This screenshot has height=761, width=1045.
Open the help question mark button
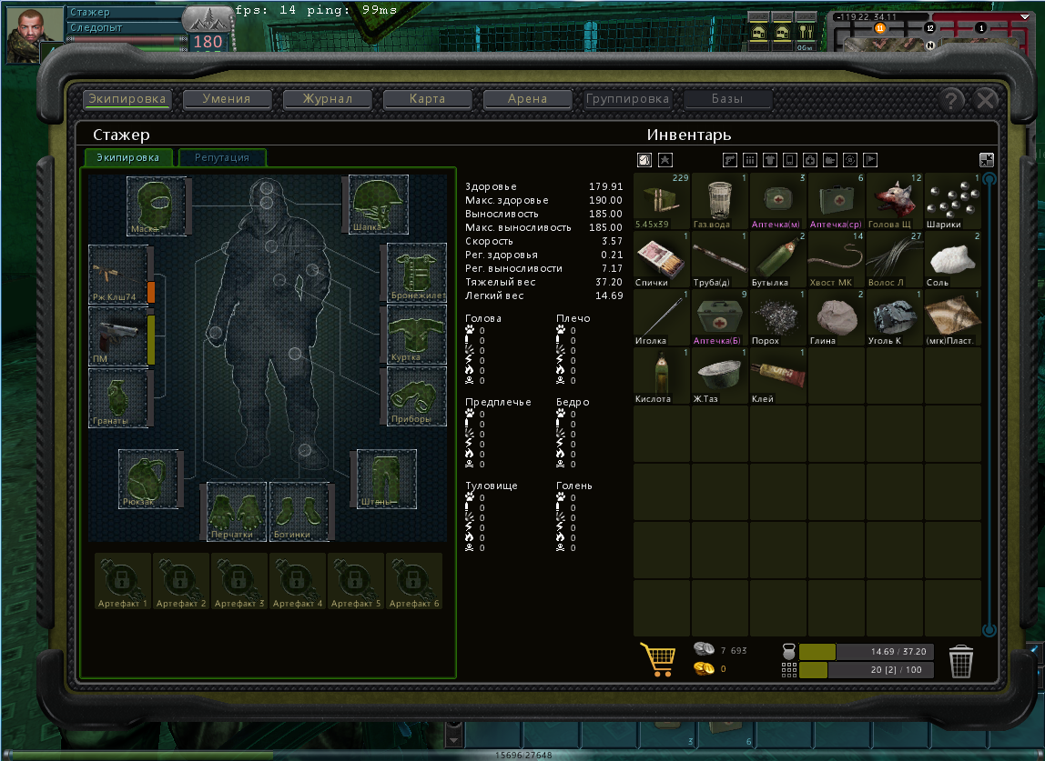click(x=951, y=100)
